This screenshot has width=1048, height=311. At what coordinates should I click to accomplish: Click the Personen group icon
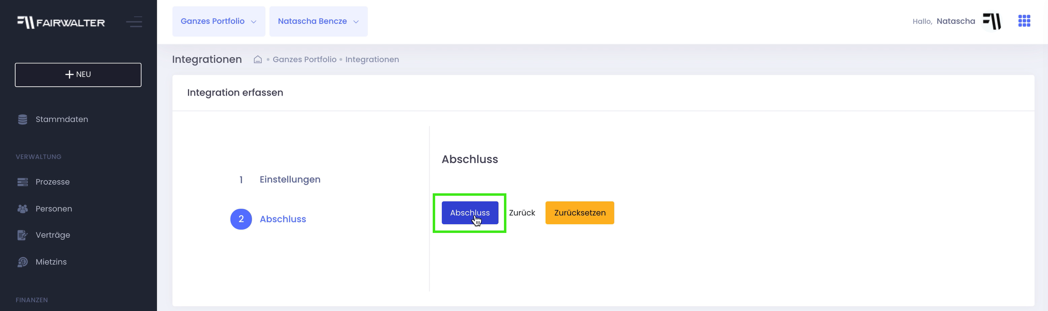(23, 209)
